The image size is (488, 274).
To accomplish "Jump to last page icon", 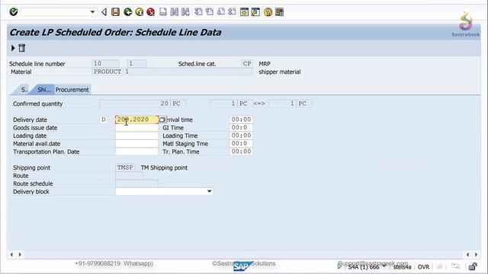I will 232,12.
